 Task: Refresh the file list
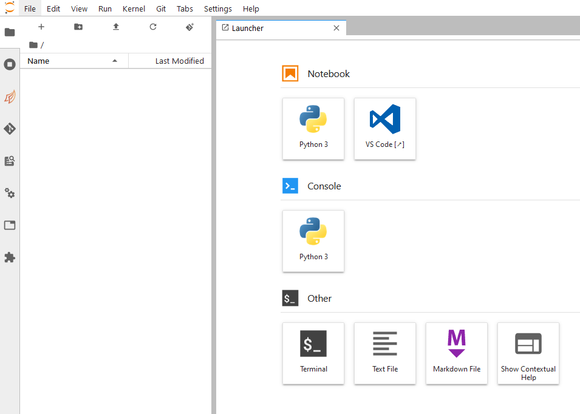(153, 27)
